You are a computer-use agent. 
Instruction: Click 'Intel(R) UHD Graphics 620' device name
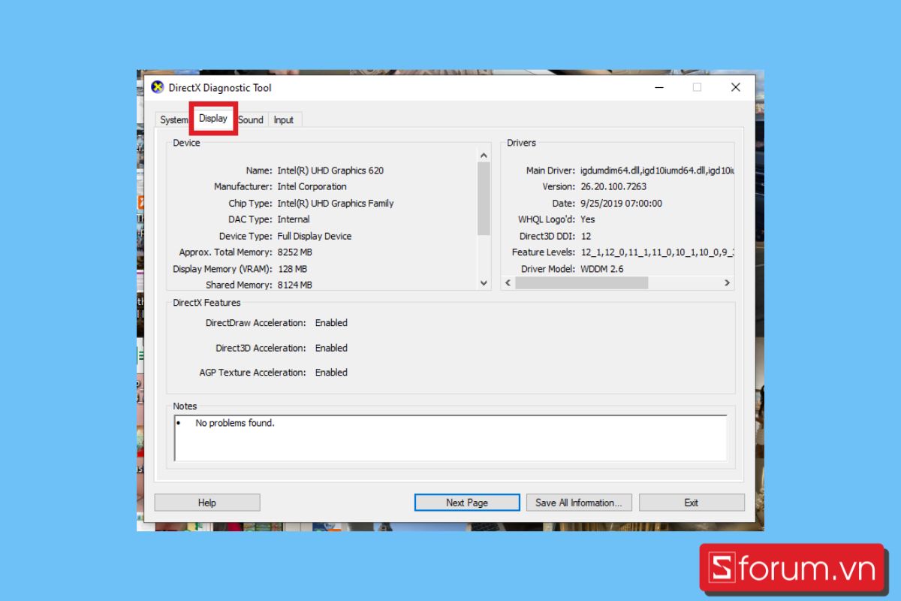[x=330, y=171]
